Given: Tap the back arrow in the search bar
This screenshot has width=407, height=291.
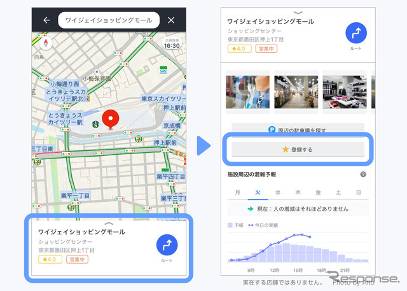Looking at the screenshot, I should click(46, 20).
